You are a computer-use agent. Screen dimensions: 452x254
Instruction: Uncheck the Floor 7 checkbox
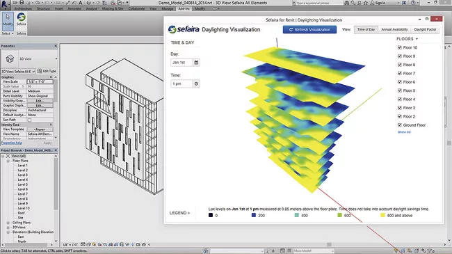[400, 73]
